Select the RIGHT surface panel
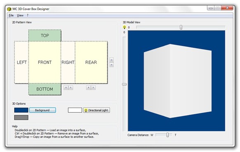Screen dimensions: 240x152 click(x=68, y=62)
